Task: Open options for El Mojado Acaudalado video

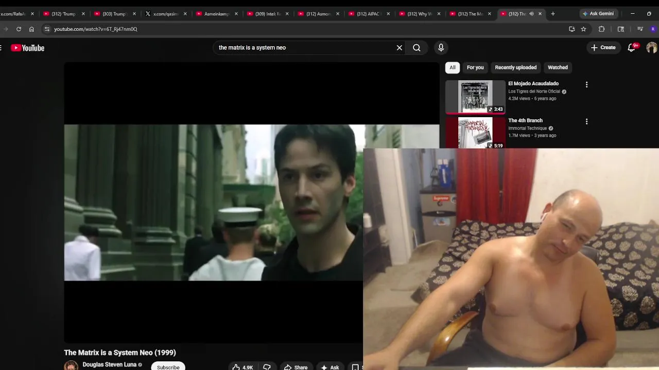Action: (x=586, y=85)
